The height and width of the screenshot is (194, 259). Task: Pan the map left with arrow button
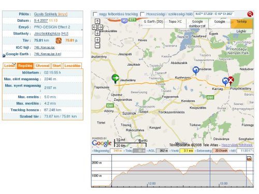pos(94,27)
